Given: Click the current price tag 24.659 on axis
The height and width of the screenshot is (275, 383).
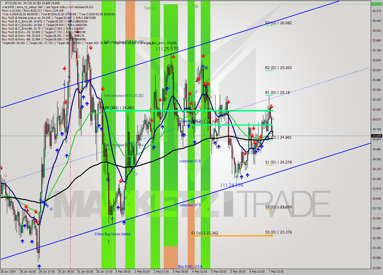Looking at the screenshot, I should (376, 136).
